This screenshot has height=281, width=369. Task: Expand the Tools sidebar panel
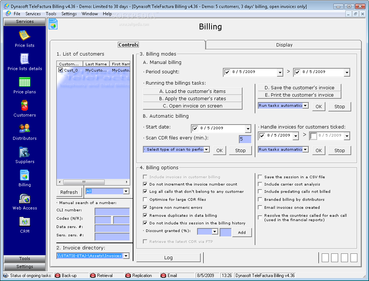[25, 258]
